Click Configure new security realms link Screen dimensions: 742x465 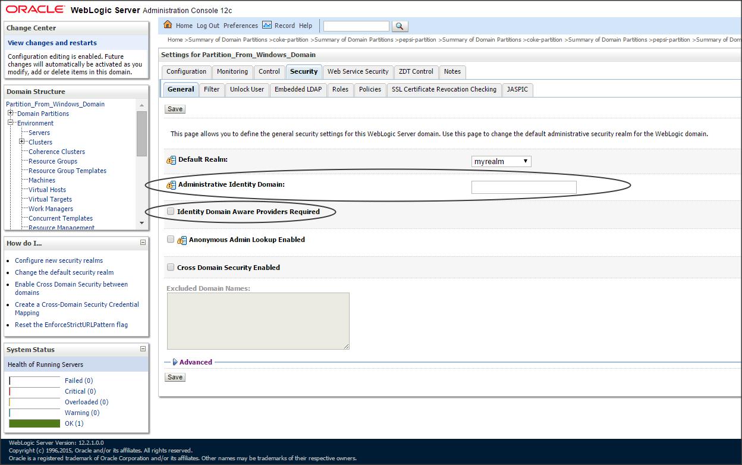pyautogui.click(x=59, y=260)
